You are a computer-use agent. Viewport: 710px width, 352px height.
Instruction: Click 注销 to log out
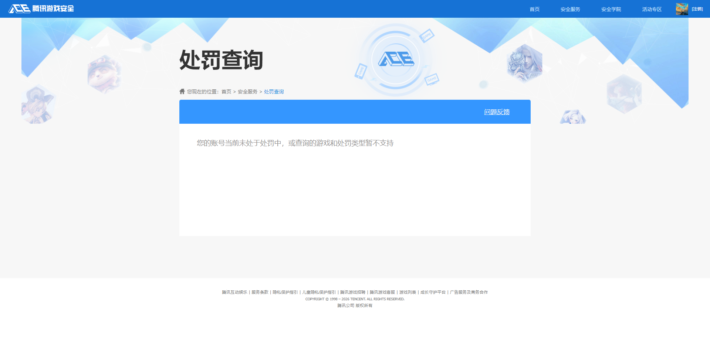click(697, 8)
